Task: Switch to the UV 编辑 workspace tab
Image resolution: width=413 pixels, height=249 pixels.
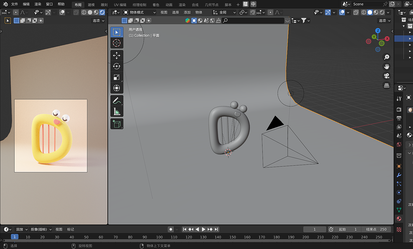Action: [x=120, y=5]
